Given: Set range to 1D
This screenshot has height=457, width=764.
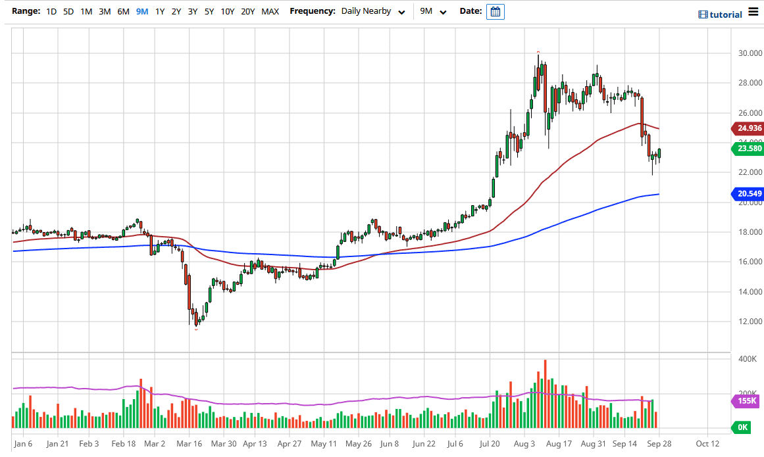Looking at the screenshot, I should click(51, 11).
